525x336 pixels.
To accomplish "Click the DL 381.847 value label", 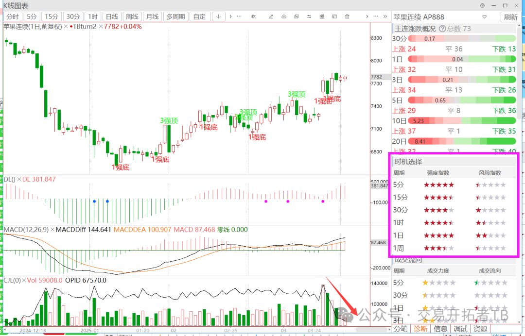I will pyautogui.click(x=39, y=180).
